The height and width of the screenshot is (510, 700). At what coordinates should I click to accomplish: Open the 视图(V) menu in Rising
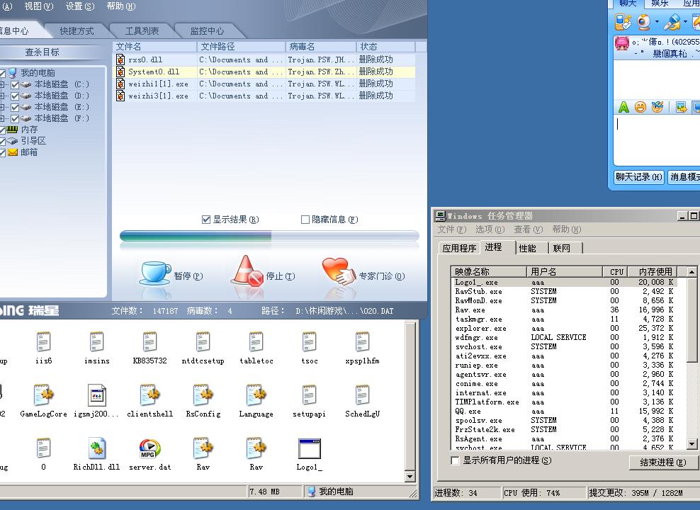(39, 6)
